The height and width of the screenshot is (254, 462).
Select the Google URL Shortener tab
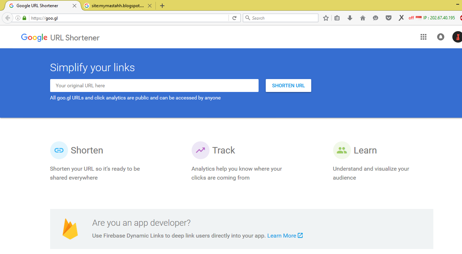pyautogui.click(x=39, y=5)
